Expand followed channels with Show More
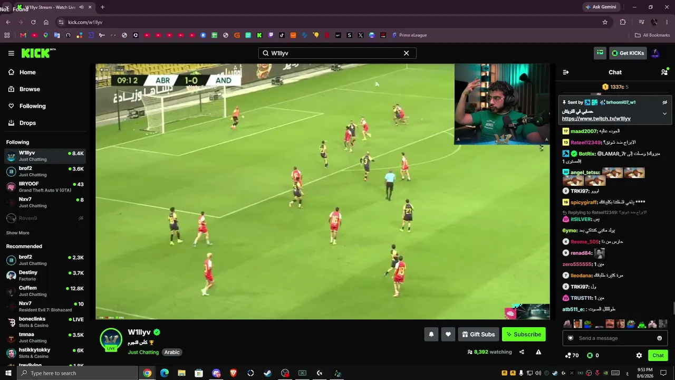The height and width of the screenshot is (380, 675). 17,233
